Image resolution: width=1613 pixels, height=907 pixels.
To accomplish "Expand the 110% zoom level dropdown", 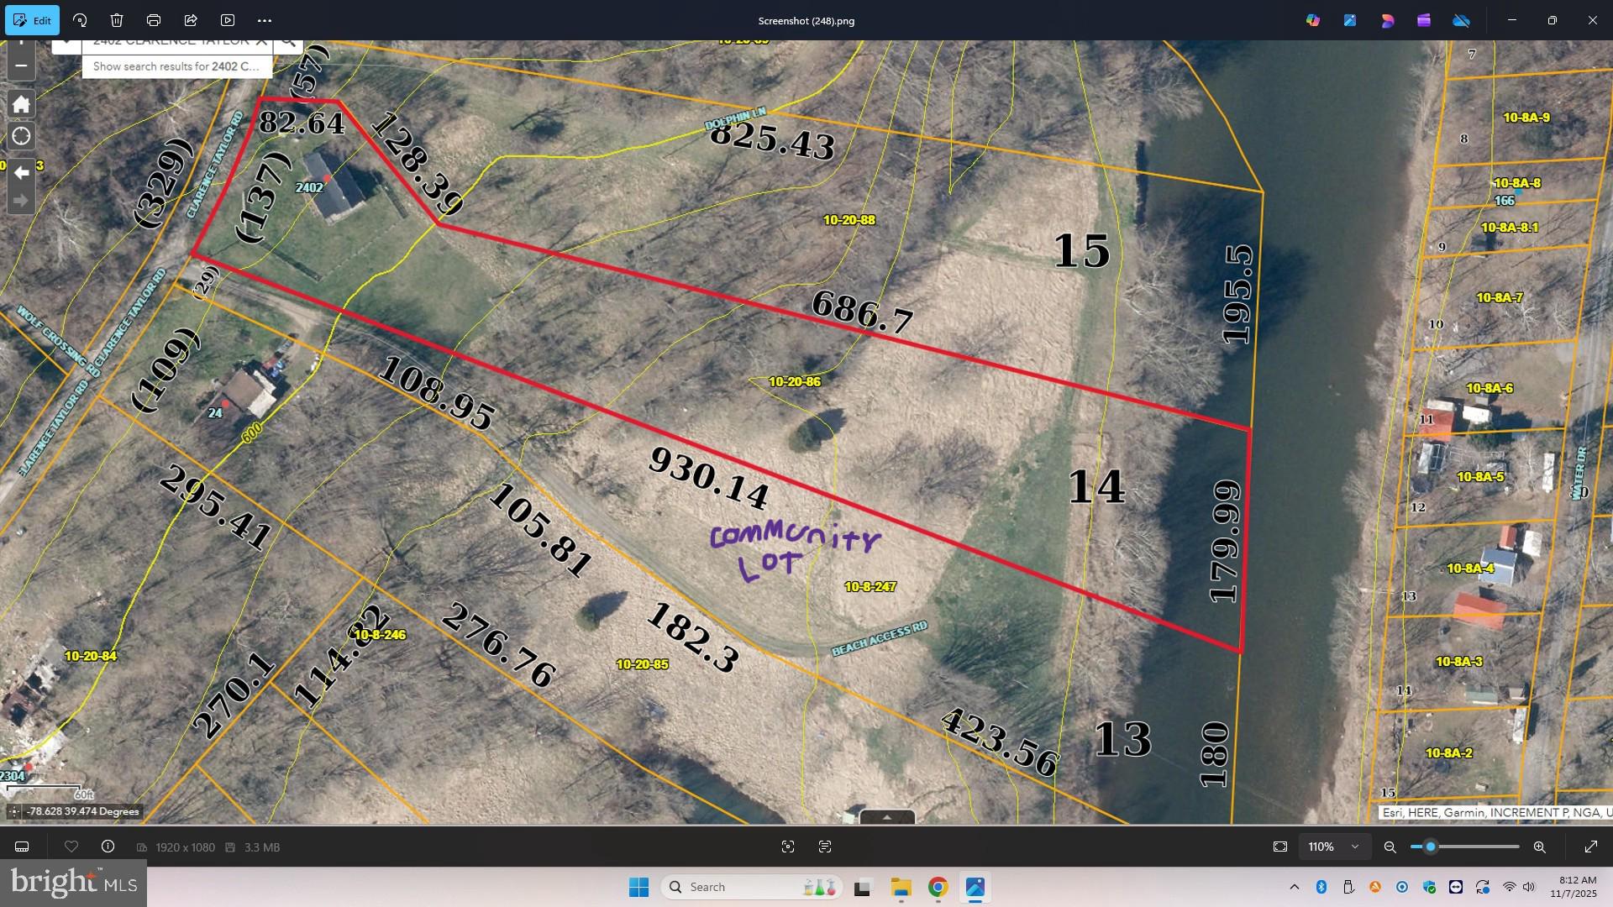I will coord(1334,847).
